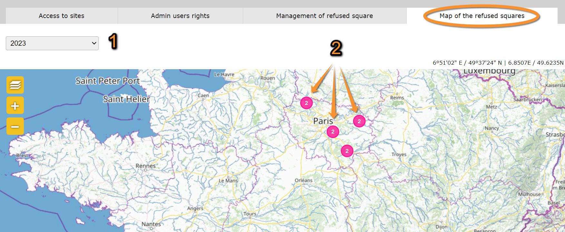Select Map of the refused squares tab

pos(482,16)
